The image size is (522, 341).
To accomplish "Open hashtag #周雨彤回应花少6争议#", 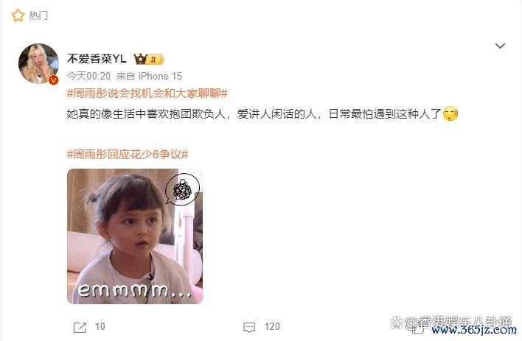I will (x=128, y=155).
